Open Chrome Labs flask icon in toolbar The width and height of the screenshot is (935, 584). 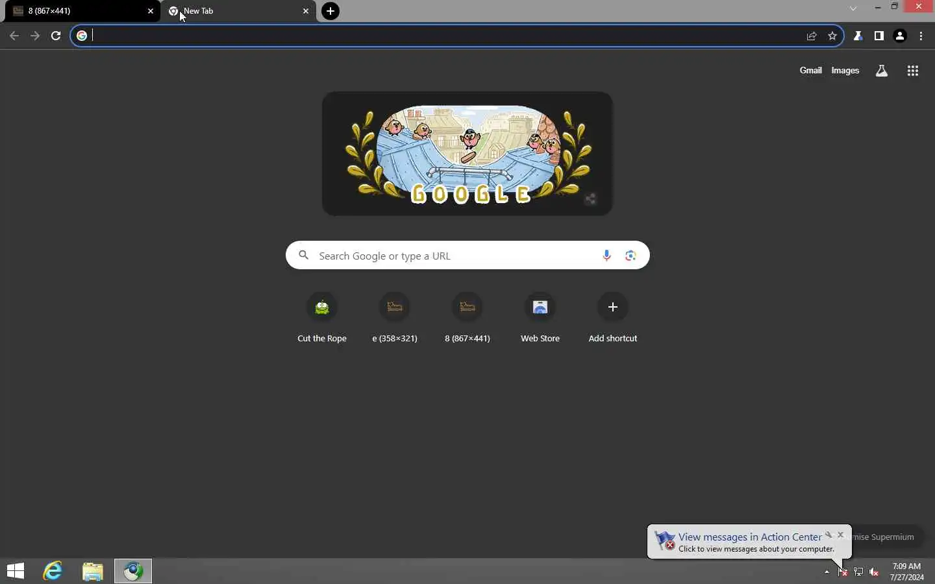[858, 36]
